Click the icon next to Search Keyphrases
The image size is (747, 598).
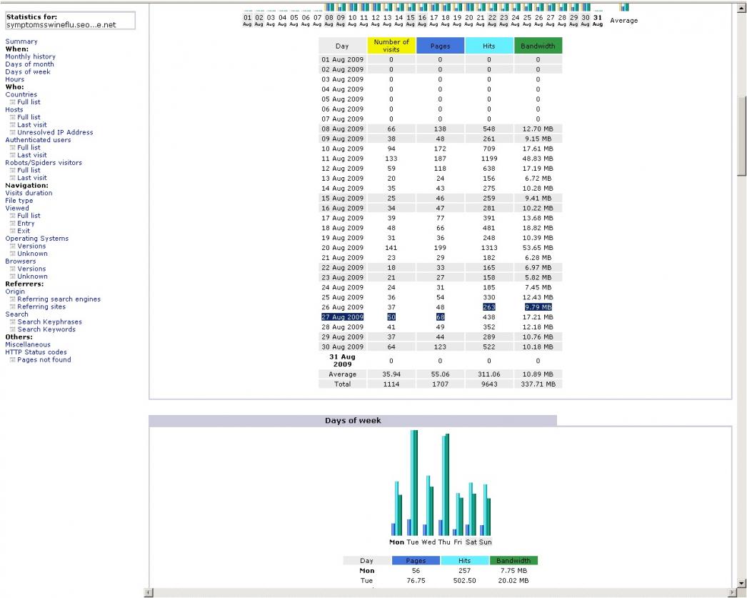click(x=12, y=322)
